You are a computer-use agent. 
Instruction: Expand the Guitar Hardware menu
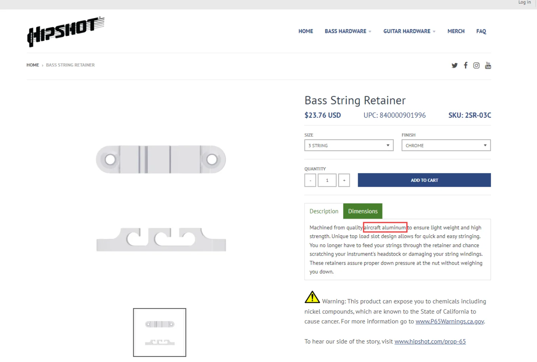[409, 31]
